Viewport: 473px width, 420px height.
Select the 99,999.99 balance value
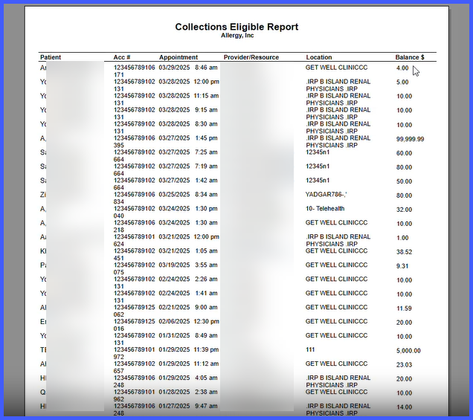pos(411,139)
